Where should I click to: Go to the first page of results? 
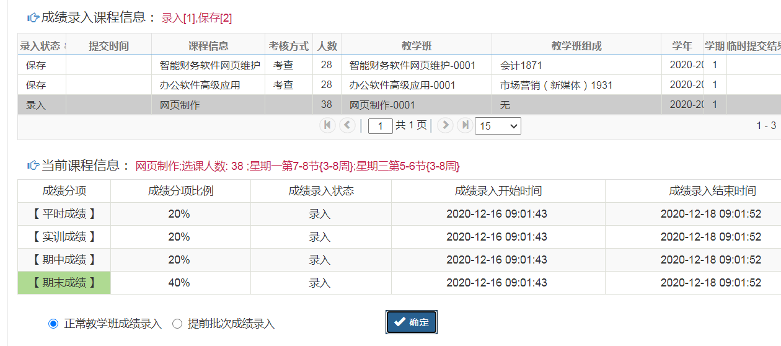click(327, 125)
